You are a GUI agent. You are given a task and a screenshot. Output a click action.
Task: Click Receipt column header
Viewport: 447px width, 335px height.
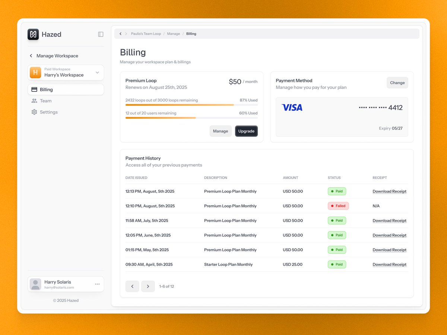380,178
